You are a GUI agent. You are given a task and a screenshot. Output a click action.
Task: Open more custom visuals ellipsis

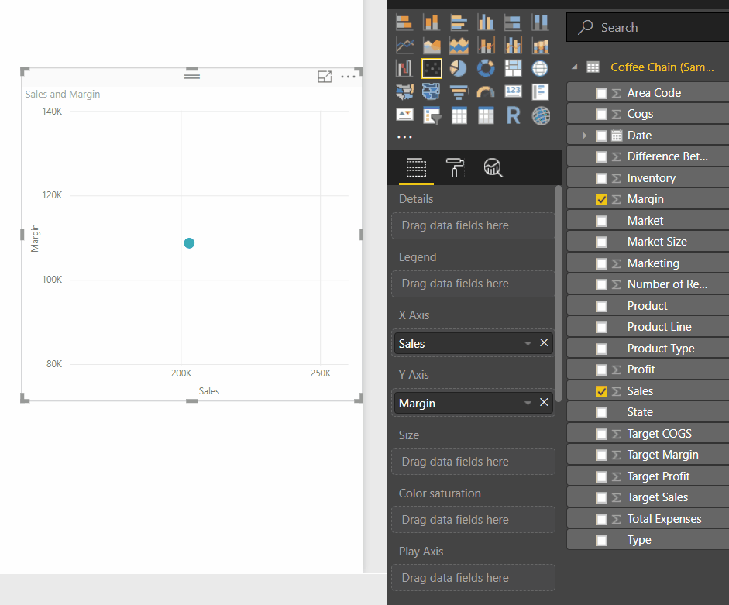click(404, 137)
